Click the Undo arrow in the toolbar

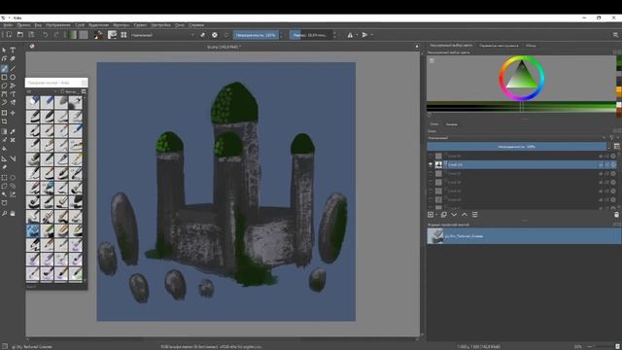click(46, 35)
